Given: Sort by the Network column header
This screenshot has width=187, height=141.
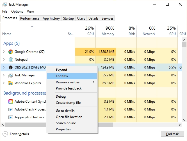Looking at the screenshot, I should pos(147,31).
